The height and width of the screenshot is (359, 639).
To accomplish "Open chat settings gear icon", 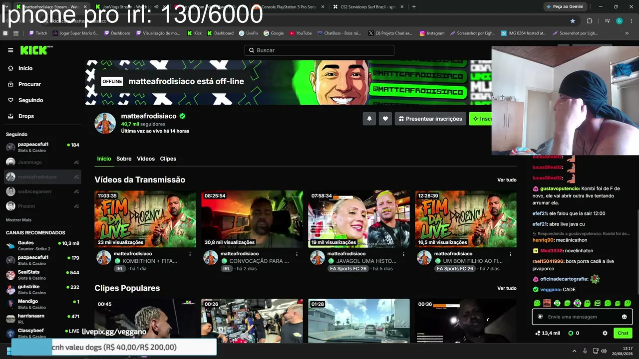I will click(x=605, y=333).
